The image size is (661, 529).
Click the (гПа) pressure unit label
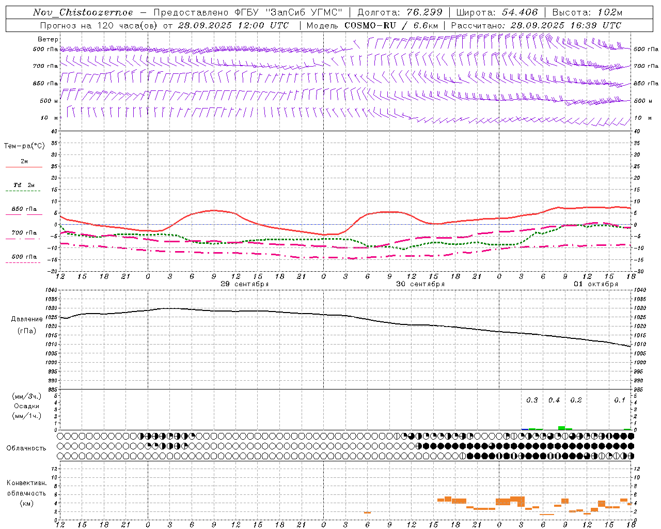pyautogui.click(x=27, y=331)
